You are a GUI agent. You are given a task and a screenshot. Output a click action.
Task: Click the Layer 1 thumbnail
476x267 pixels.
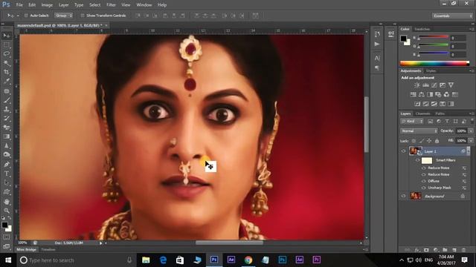(415, 151)
